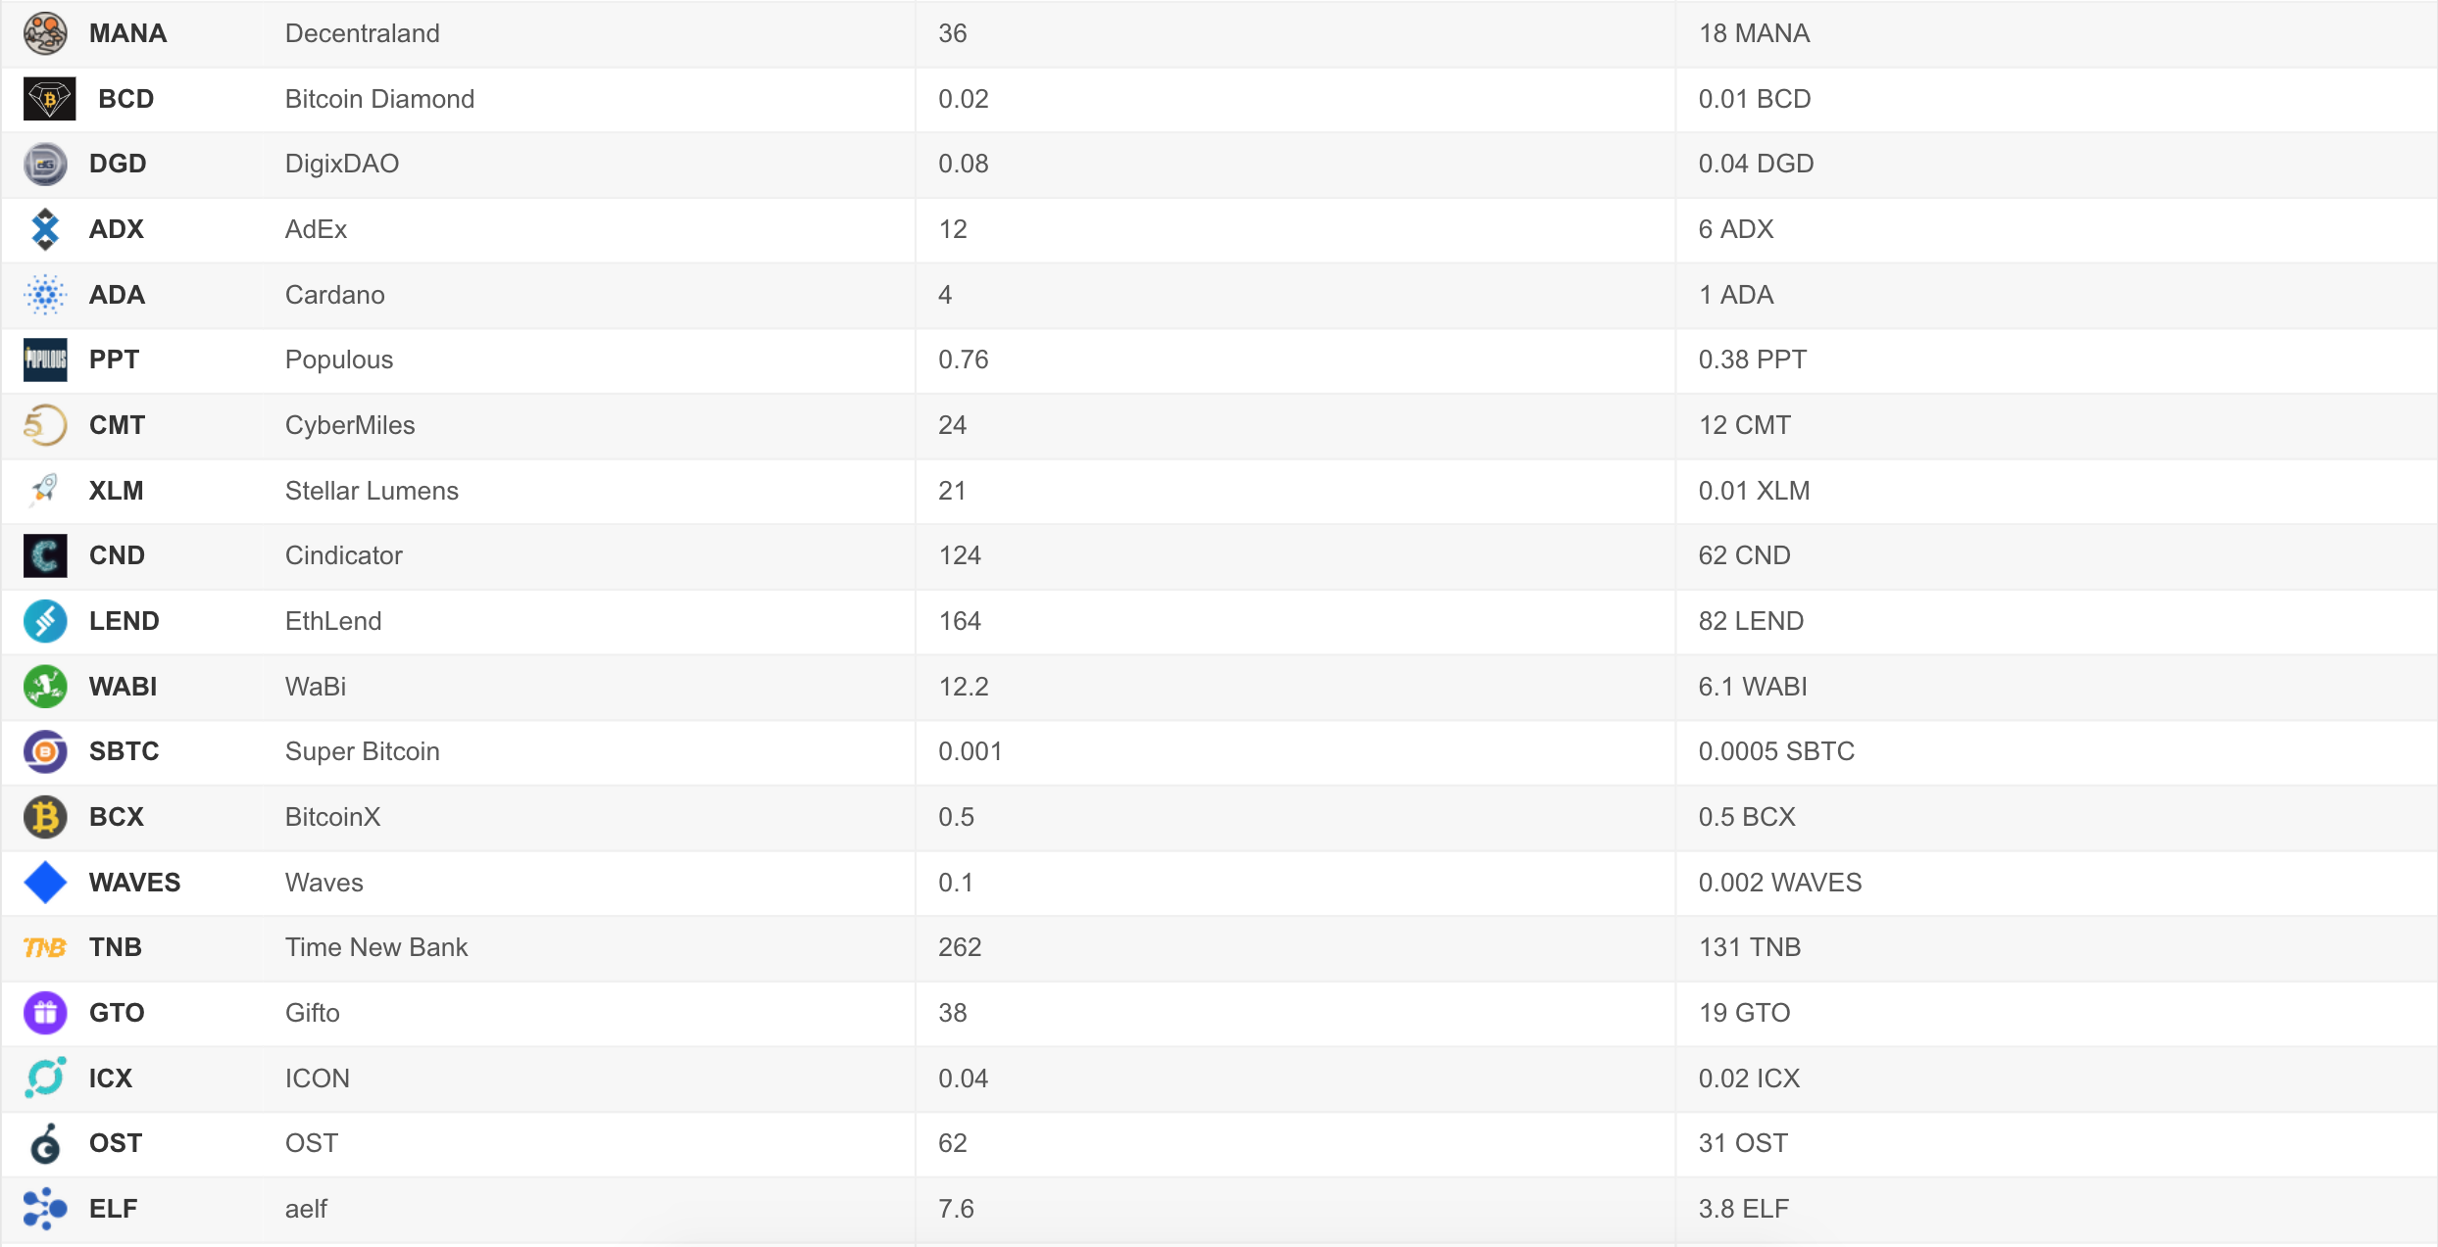Click the CyberMiles CMT coin icon
This screenshot has width=2438, height=1247.
(x=45, y=425)
